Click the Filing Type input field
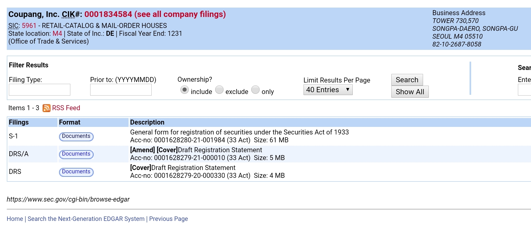The height and width of the screenshot is (229, 531). [x=39, y=90]
